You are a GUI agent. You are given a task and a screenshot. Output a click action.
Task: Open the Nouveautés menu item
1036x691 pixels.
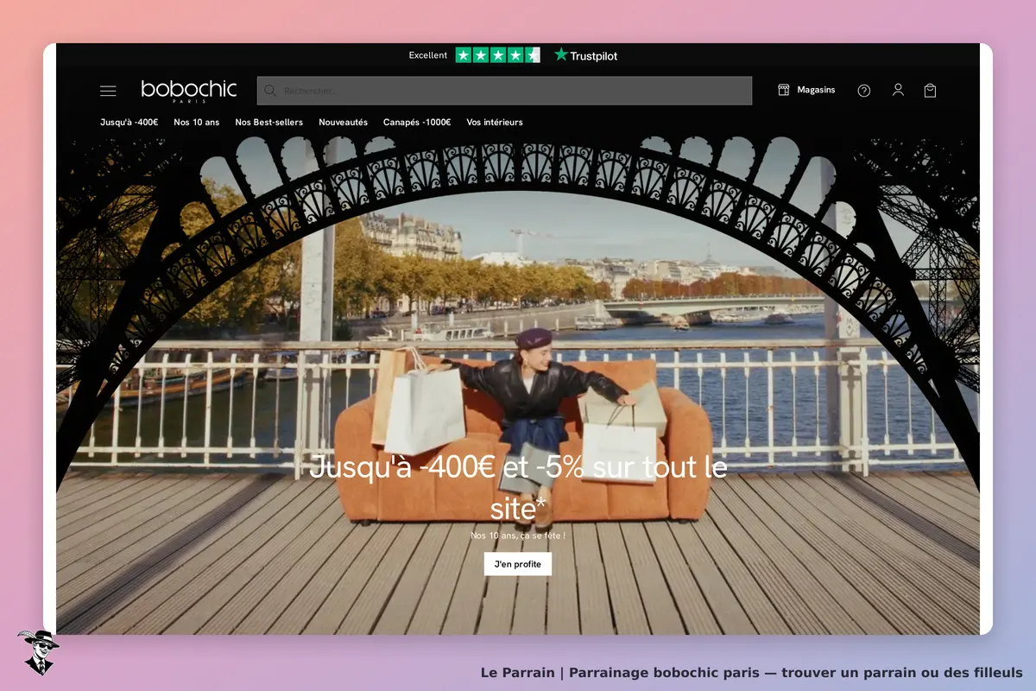(x=343, y=122)
